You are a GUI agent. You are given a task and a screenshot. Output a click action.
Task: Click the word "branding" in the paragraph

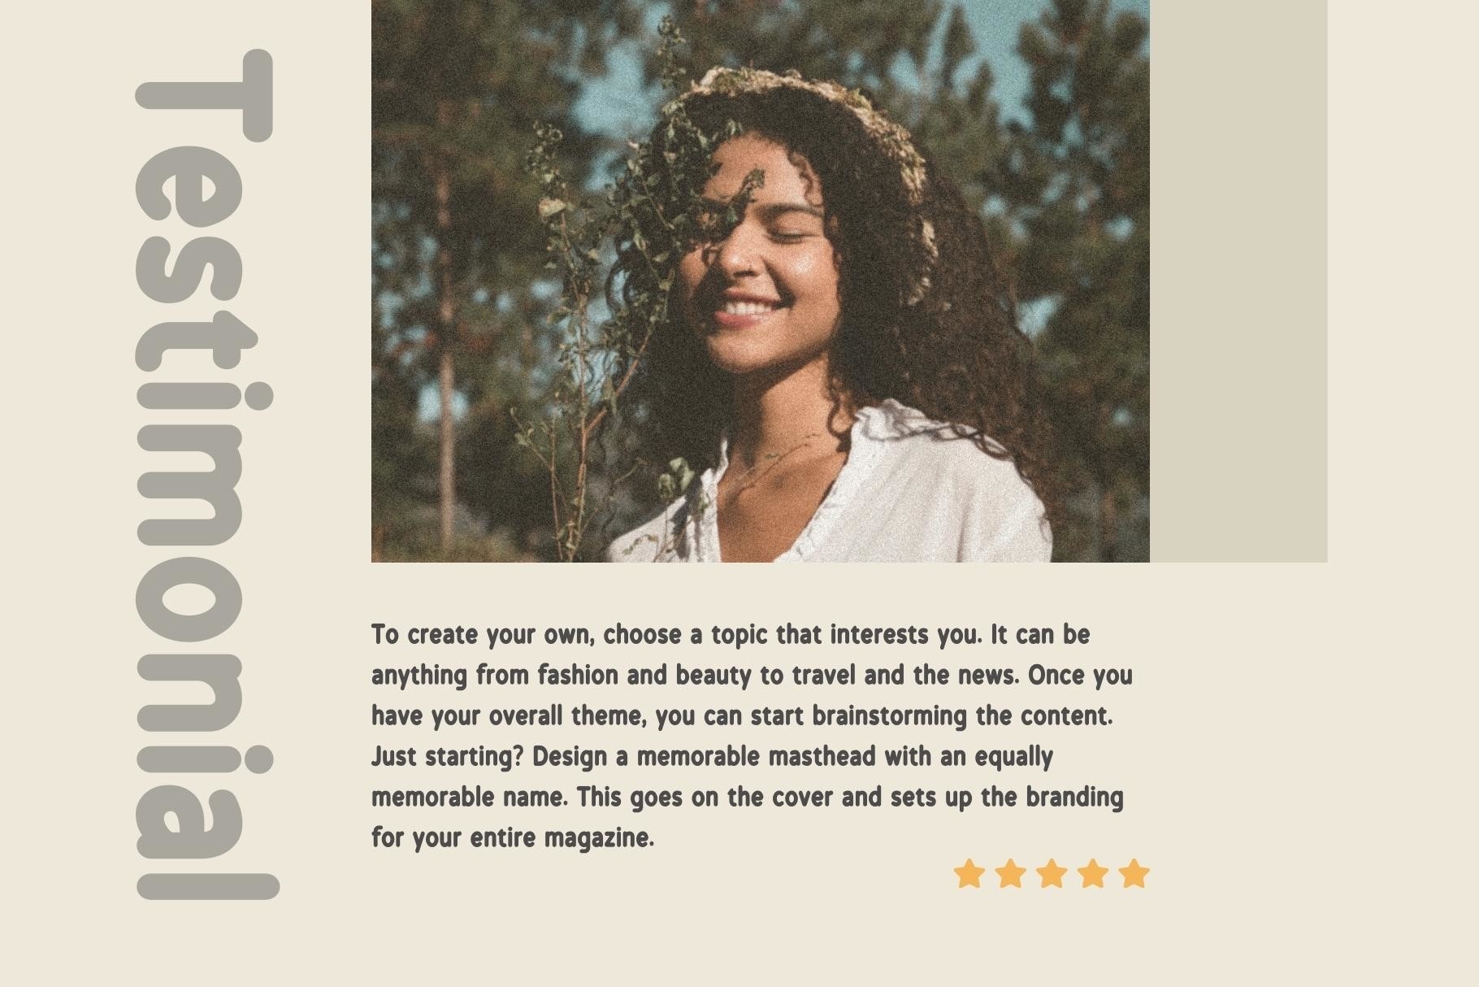[1074, 798]
